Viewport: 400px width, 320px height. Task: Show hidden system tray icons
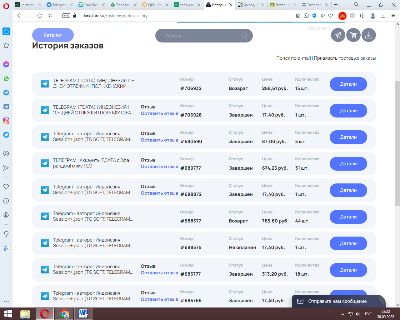[x=342, y=314]
